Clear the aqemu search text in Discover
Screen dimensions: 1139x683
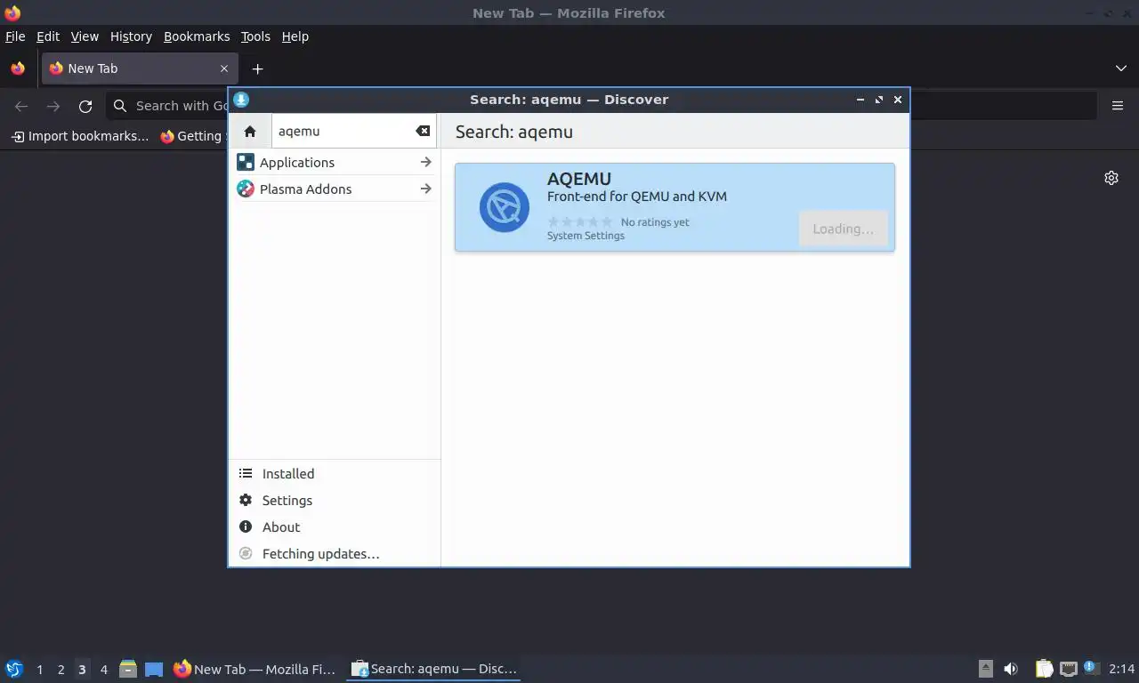click(x=423, y=131)
